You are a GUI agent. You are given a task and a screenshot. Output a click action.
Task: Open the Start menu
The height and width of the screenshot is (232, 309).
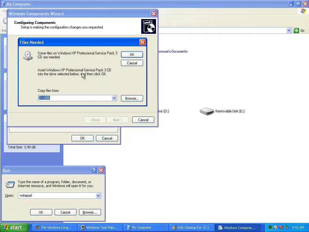pyautogui.click(x=14, y=227)
